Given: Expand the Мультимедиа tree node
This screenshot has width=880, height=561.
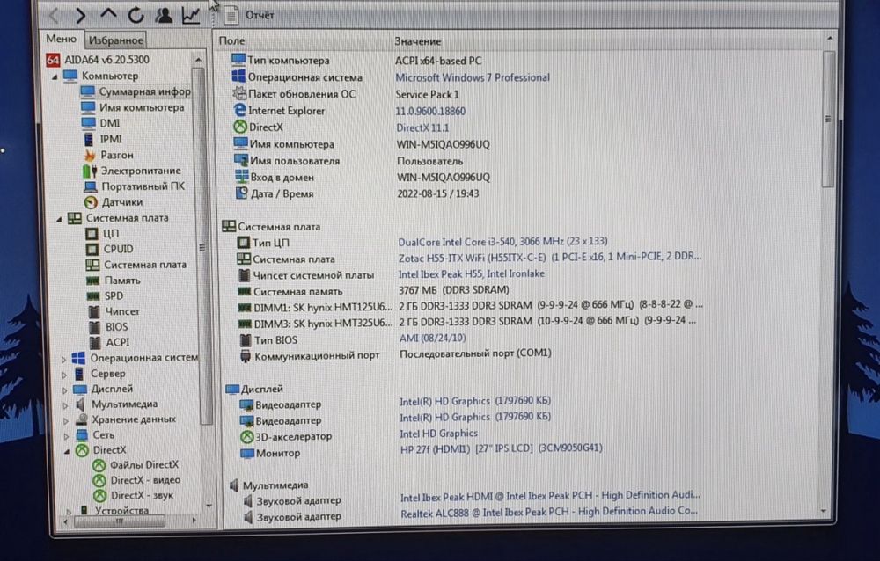Looking at the screenshot, I should (65, 405).
